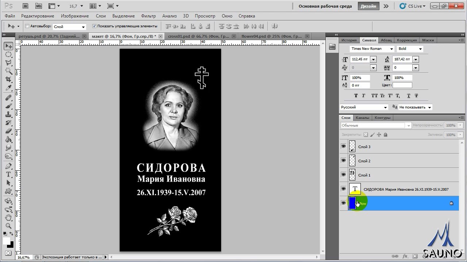The height and width of the screenshot is (262, 467).
Task: Launch Mini Bridge from top bar
Action: coord(39,6)
